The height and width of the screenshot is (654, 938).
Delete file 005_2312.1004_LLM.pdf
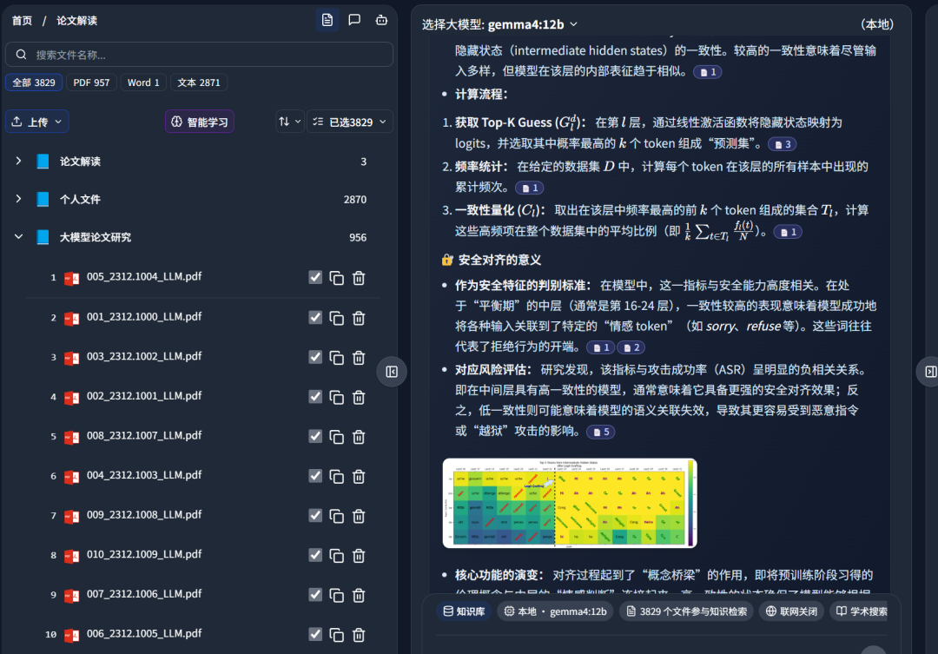click(x=359, y=278)
